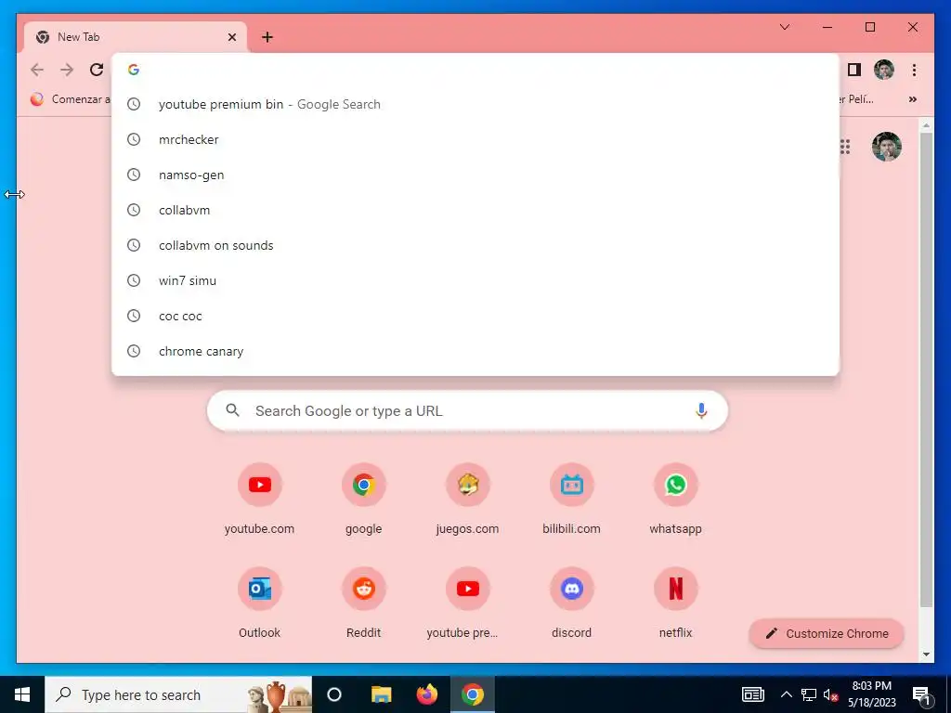Click the browser back arrow
This screenshot has height=713, width=951.
click(x=37, y=70)
